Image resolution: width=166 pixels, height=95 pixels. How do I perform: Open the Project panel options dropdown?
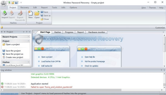point(23,32)
